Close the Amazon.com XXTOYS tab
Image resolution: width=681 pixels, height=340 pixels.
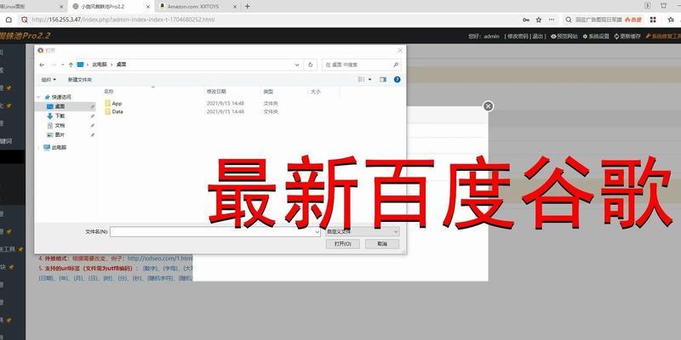pyautogui.click(x=235, y=7)
